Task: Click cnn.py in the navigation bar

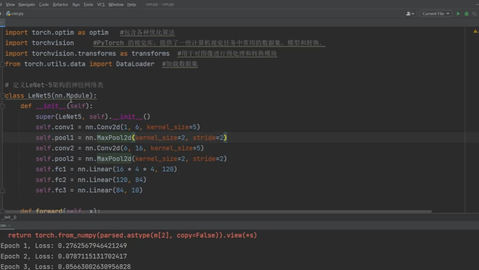Action: pyautogui.click(x=17, y=13)
